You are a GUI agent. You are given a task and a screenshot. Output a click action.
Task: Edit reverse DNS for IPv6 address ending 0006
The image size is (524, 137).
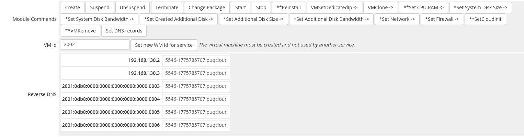coord(195,125)
